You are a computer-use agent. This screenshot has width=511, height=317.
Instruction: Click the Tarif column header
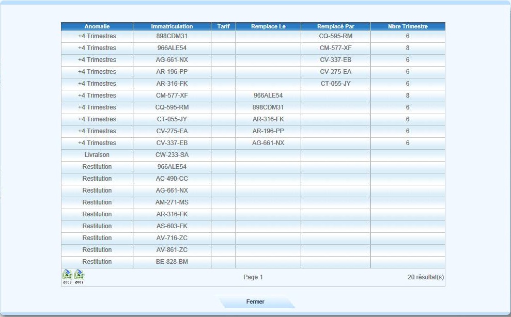pos(223,26)
